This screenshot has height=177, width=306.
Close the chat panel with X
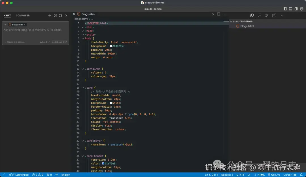66,15
